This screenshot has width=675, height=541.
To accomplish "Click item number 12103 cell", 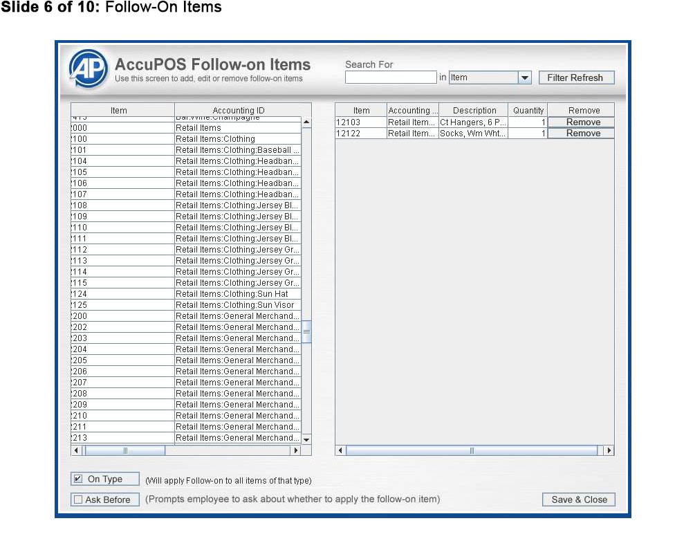I will click(361, 122).
